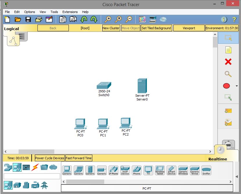Click the Add Simple PDU envelope
The image size is (241, 194).
pos(228,111)
